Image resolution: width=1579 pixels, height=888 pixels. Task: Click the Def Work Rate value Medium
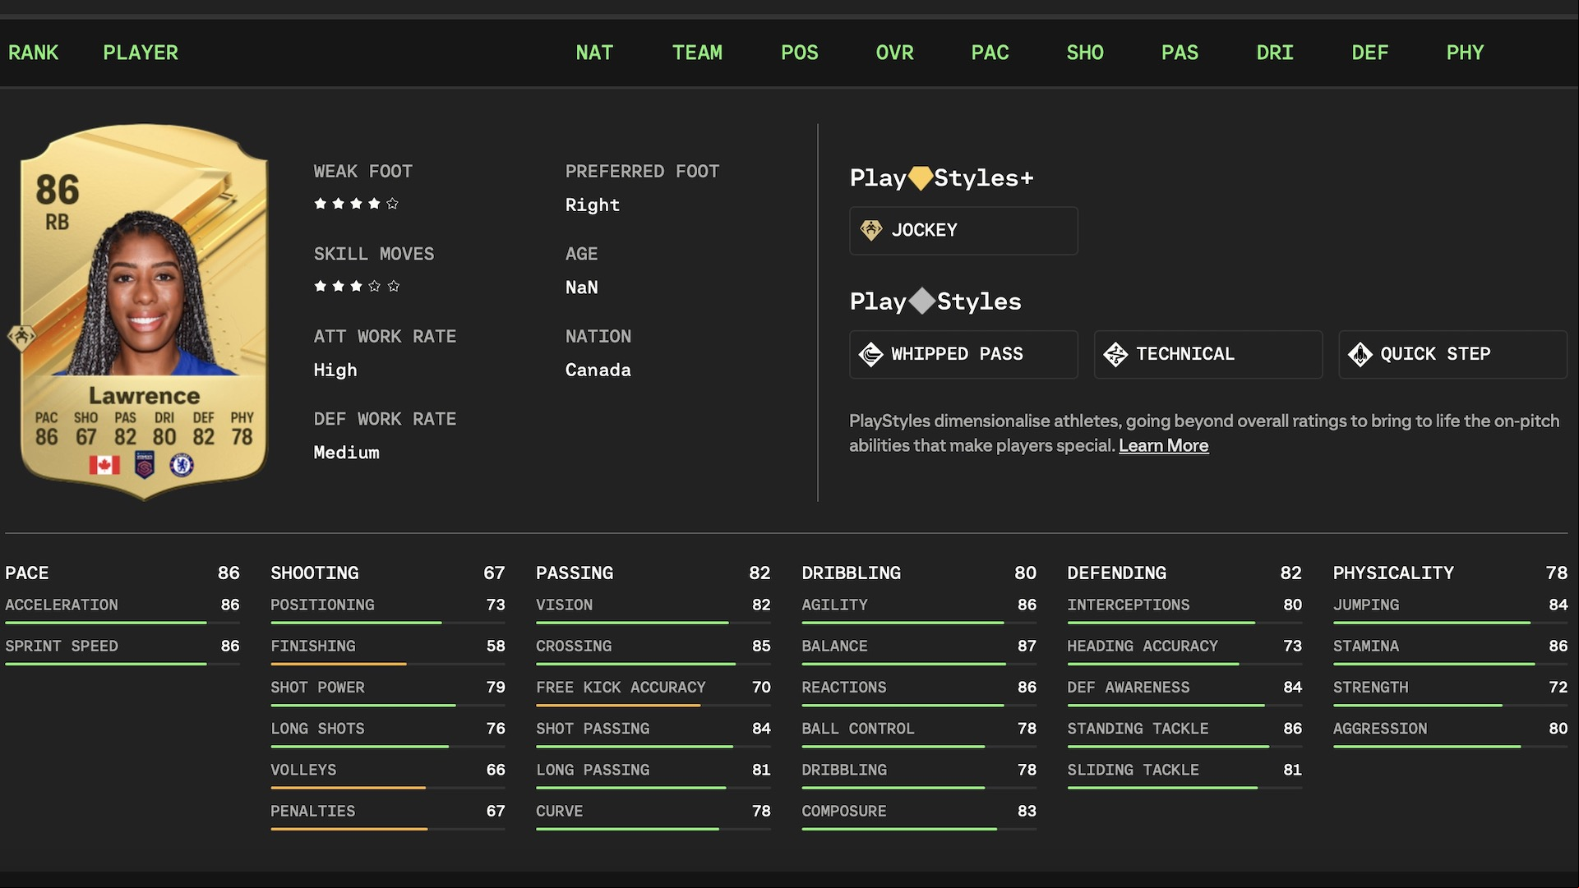347,453
